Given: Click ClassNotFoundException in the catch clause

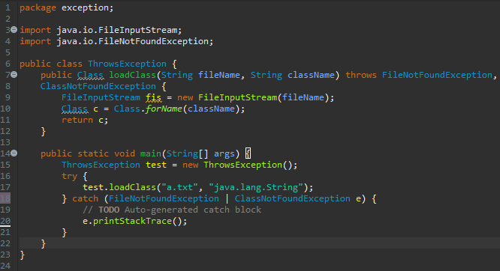Looking at the screenshot, I should pos(292,198).
